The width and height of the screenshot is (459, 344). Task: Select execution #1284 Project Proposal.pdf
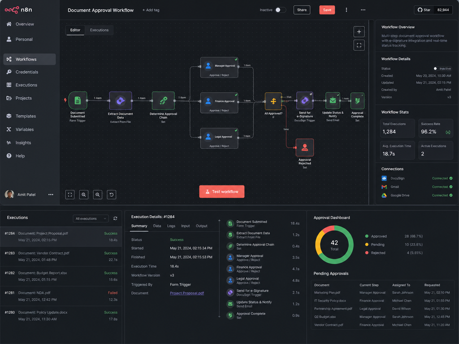[61, 236]
